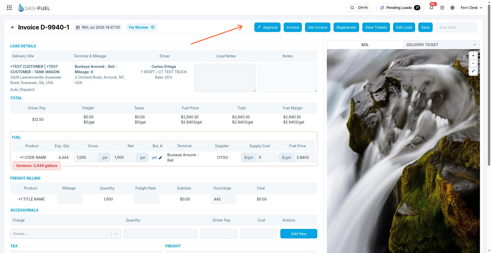
Task: Edit the BoL number with the pencil icon
Action: 161,157
